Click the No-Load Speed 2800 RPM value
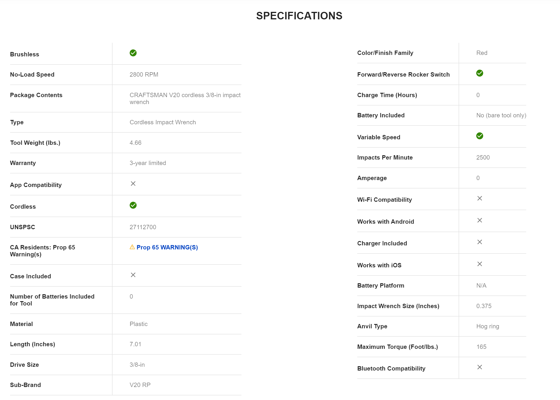 pos(144,75)
